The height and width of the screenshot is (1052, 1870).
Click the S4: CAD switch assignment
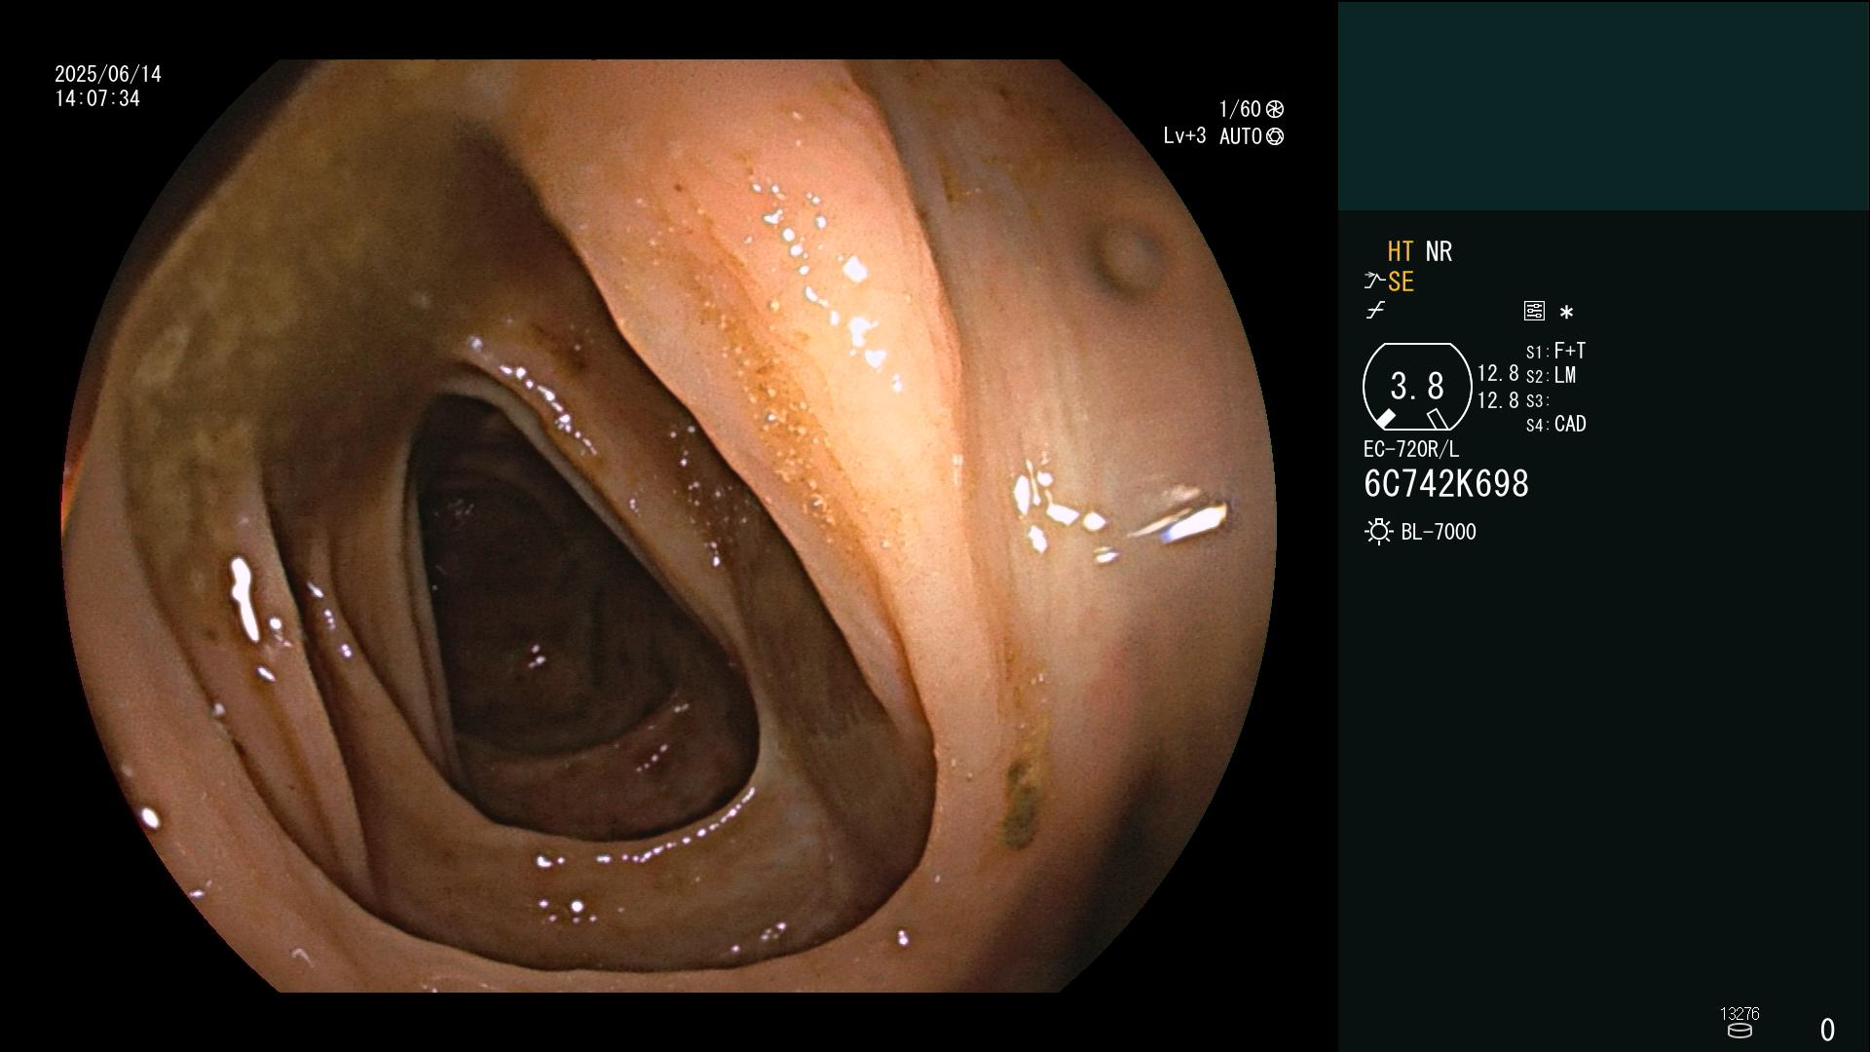point(1555,424)
